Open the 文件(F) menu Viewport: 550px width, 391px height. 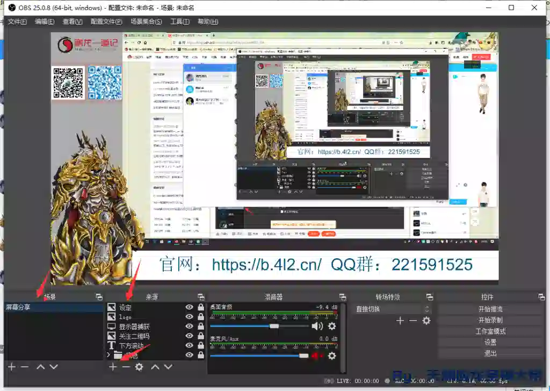click(x=17, y=22)
